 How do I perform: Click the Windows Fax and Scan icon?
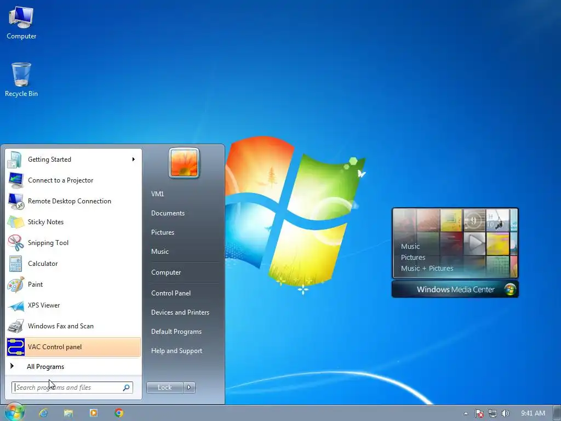point(16,326)
